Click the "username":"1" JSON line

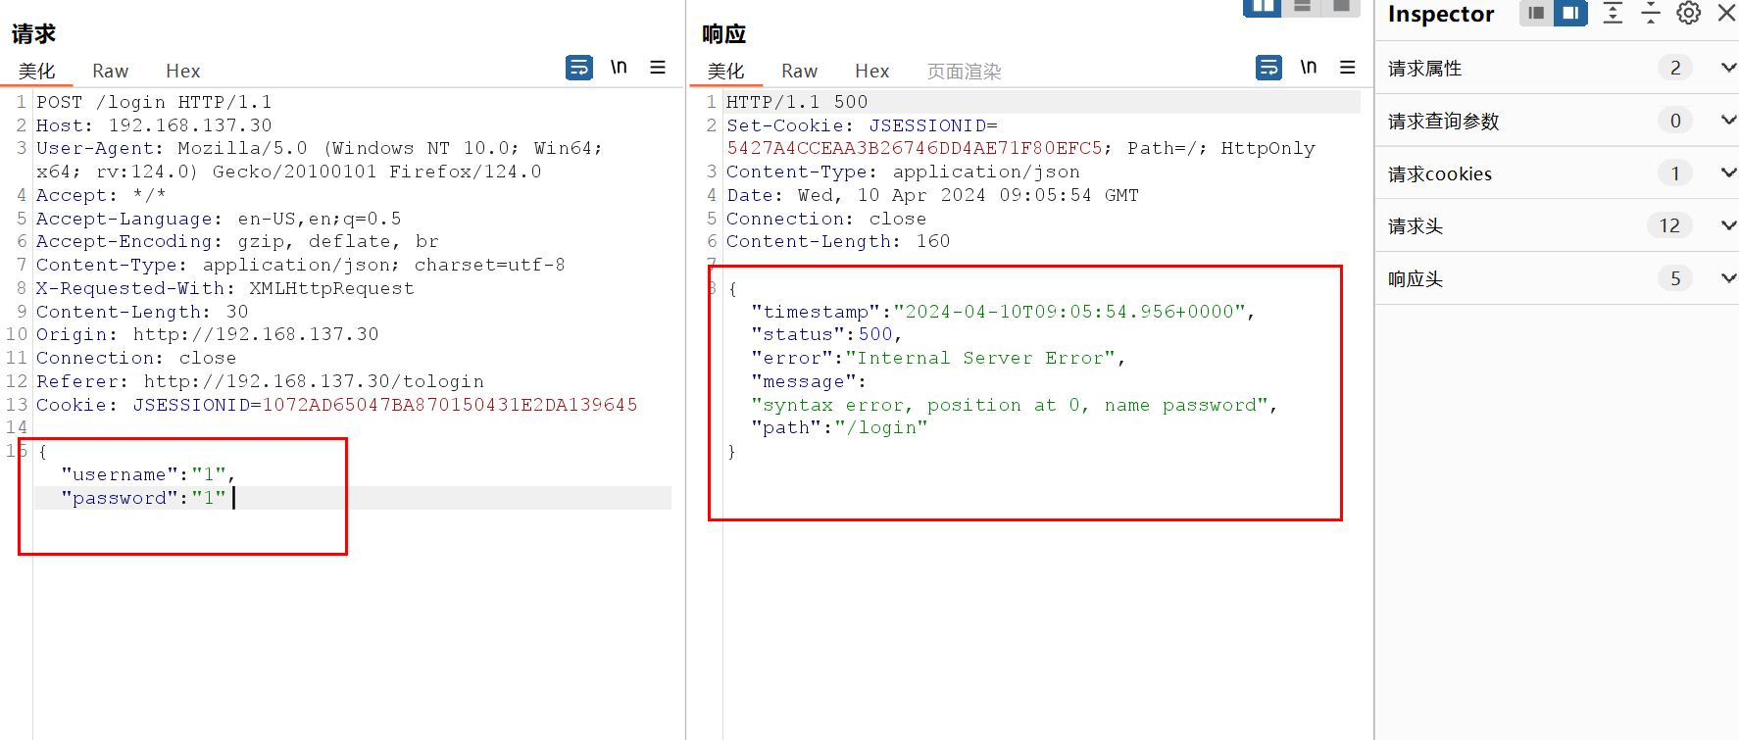coord(148,474)
